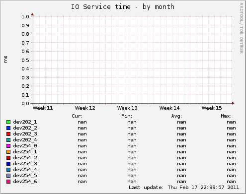Viewport: 246px width, 194px height.
Task: Select the dev254_6 legend label
Action: pyautogui.click(x=25, y=182)
